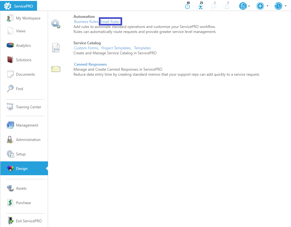Click the Find magnifying glass icon

coord(10,89)
